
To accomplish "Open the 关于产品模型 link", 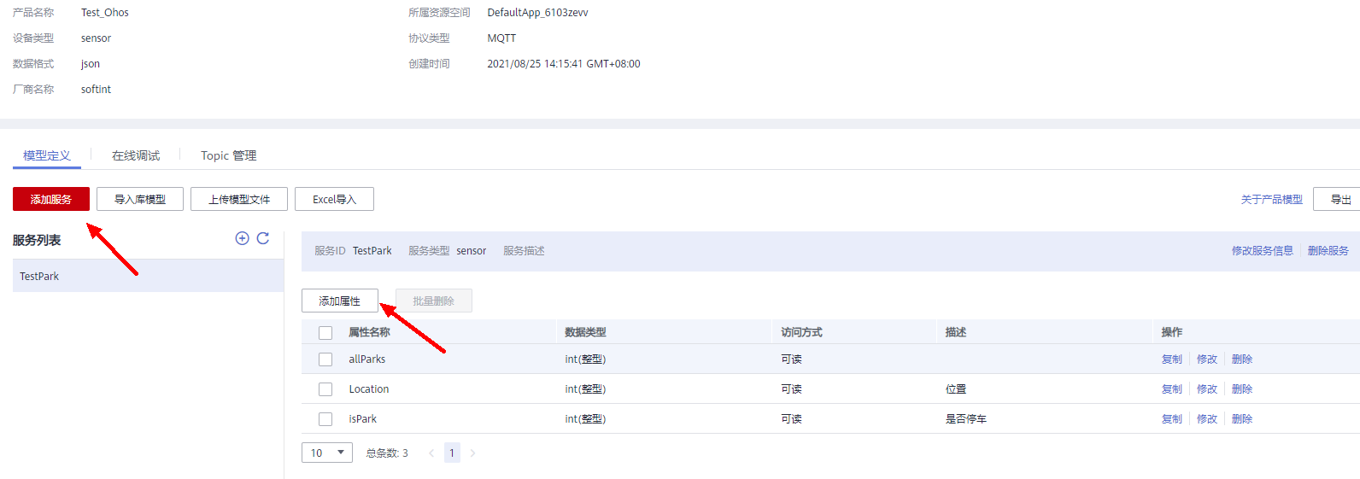I will tap(1271, 199).
